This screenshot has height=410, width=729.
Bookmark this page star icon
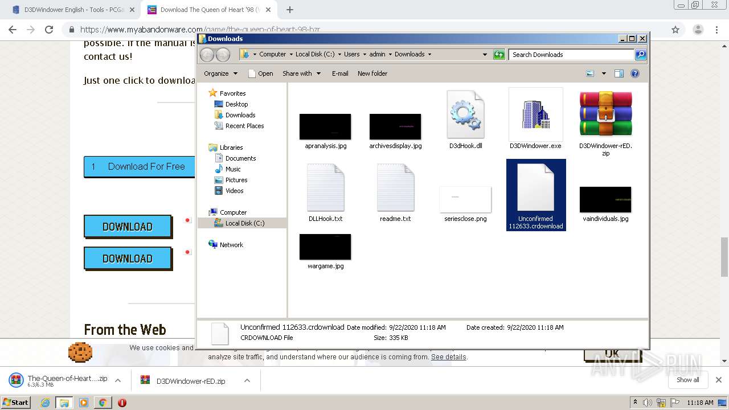pyautogui.click(x=675, y=30)
